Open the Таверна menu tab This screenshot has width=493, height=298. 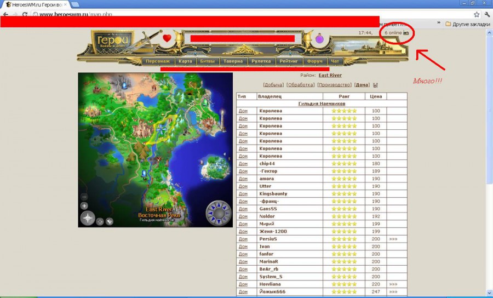tap(233, 61)
